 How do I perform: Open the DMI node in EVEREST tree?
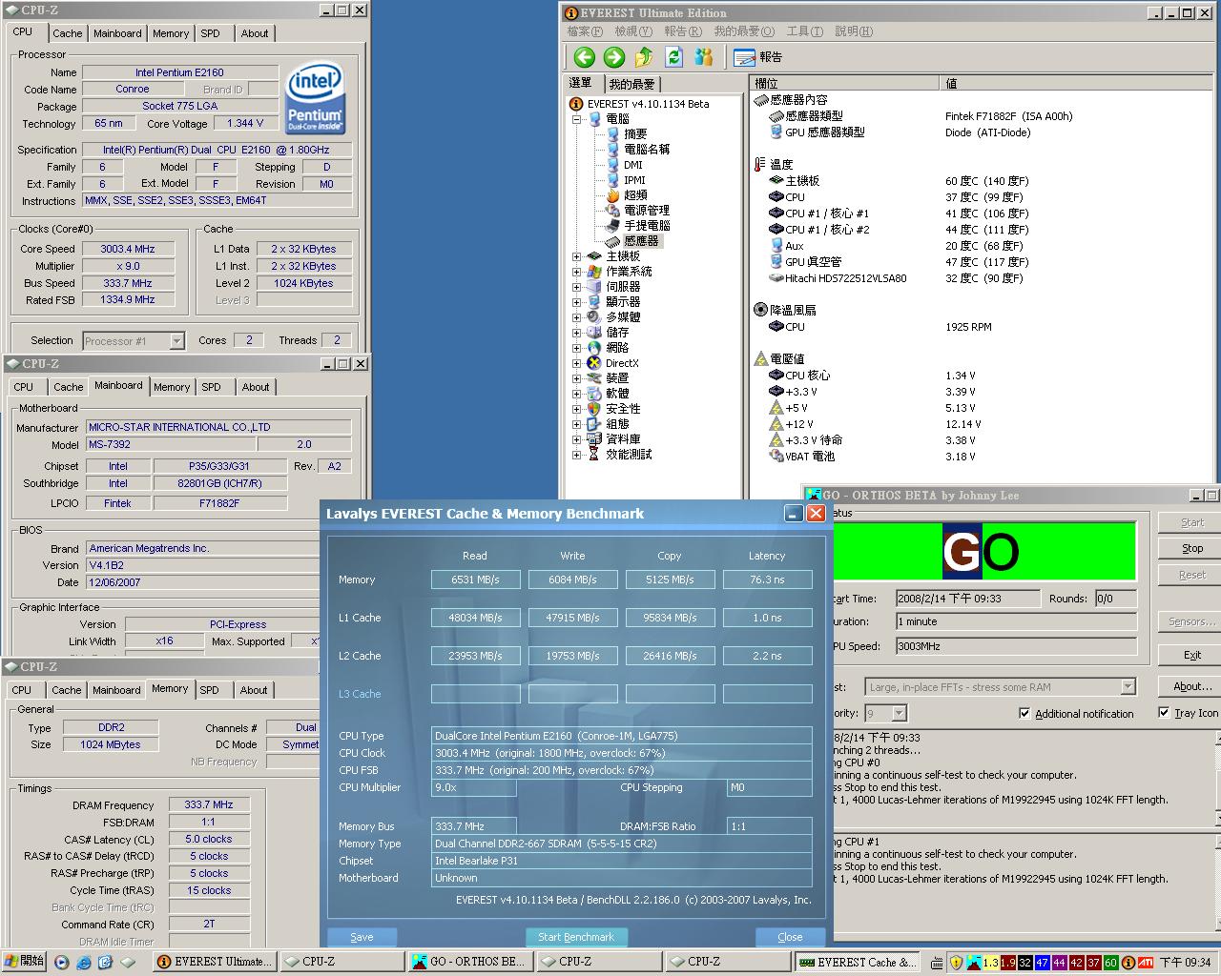633,165
